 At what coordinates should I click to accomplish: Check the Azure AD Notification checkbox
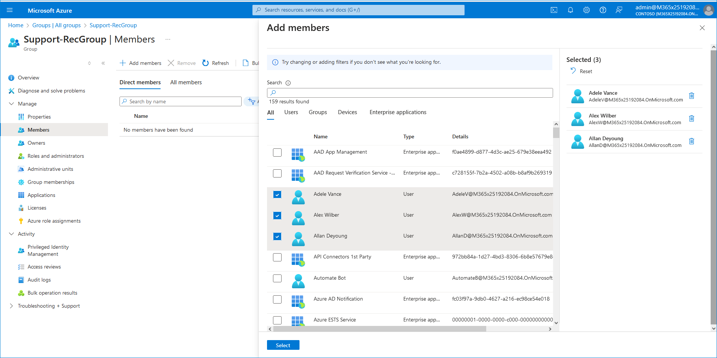[277, 299]
